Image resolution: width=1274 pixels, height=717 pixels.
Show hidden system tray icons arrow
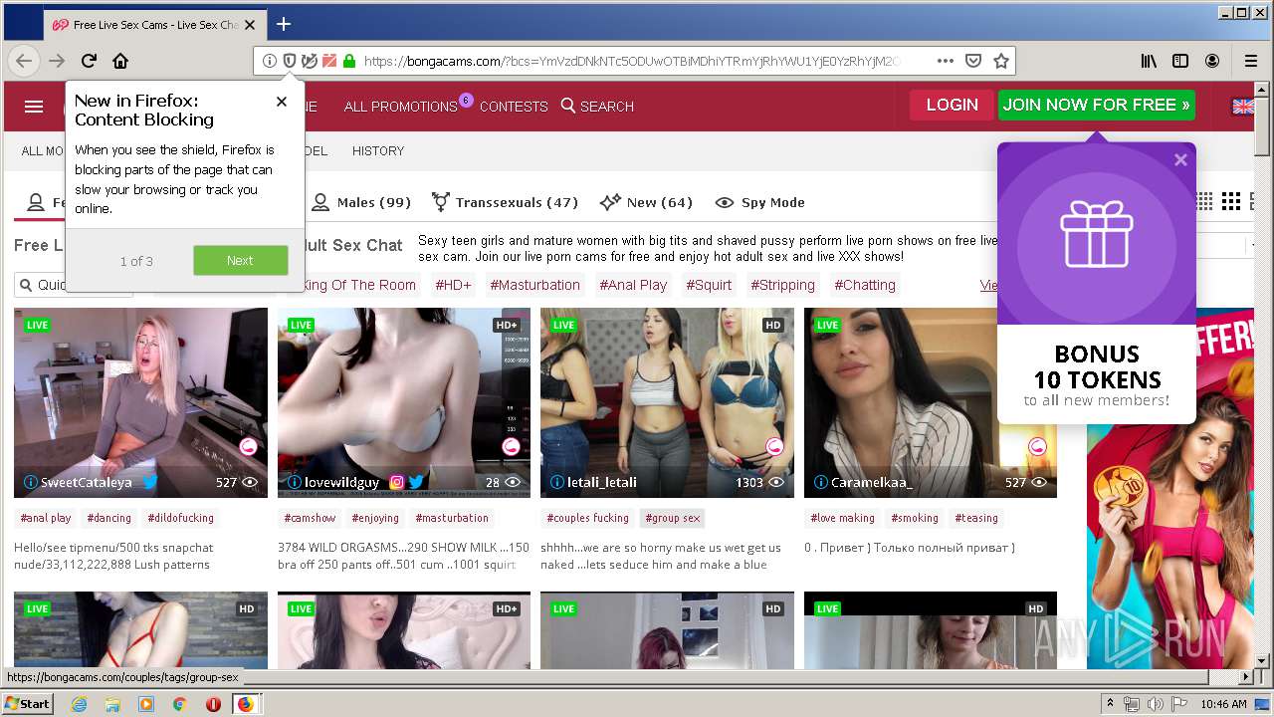(x=1110, y=704)
